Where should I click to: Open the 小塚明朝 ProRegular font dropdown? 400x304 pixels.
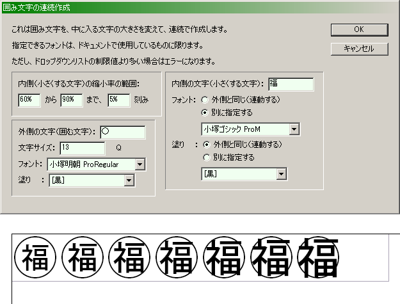(x=97, y=164)
